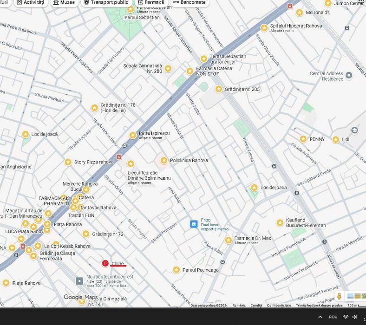Select the red Chirie marker
Viewport: 366px width, 325px height.
(105, 263)
